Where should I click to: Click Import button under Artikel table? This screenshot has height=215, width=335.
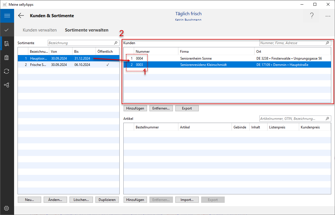tap(187, 200)
